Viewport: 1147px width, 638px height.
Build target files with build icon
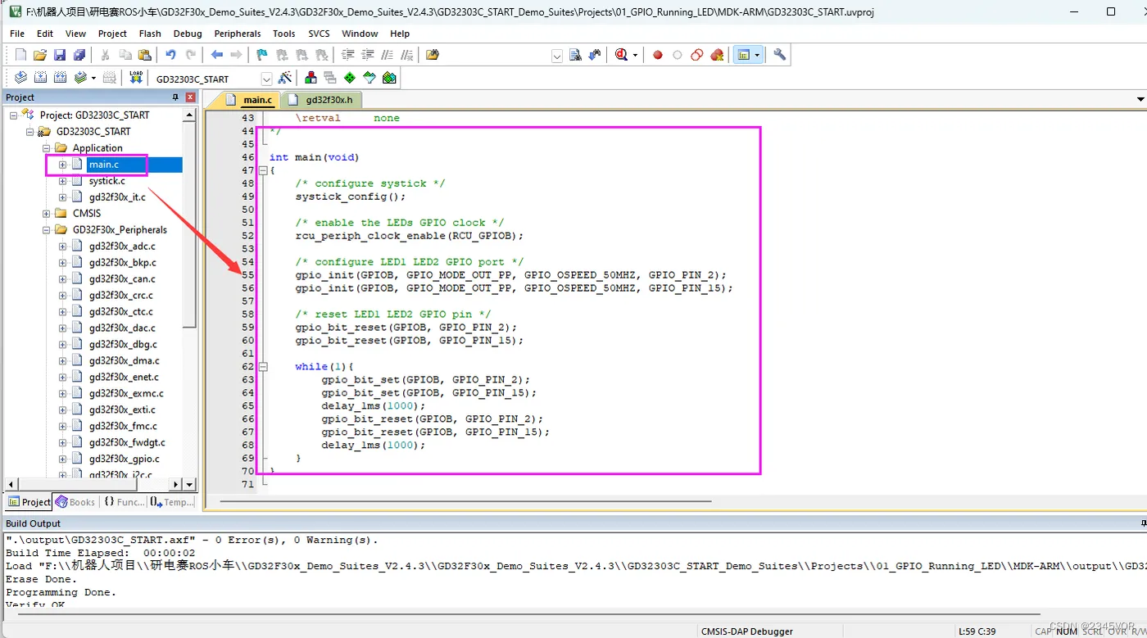tap(40, 78)
